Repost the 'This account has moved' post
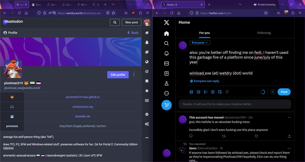This screenshot has width=305, height=162. (224, 136)
